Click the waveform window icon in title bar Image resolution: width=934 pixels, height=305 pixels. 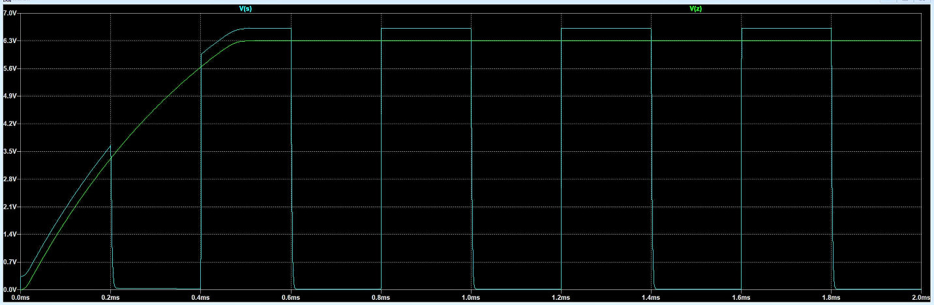click(7, 2)
